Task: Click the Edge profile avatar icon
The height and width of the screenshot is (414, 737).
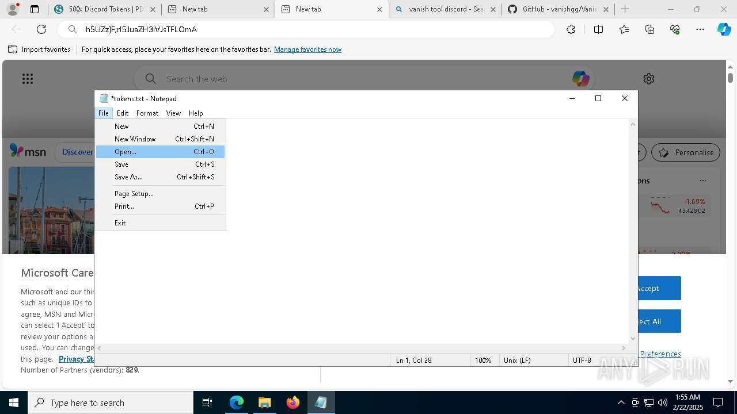Action: tap(13, 9)
